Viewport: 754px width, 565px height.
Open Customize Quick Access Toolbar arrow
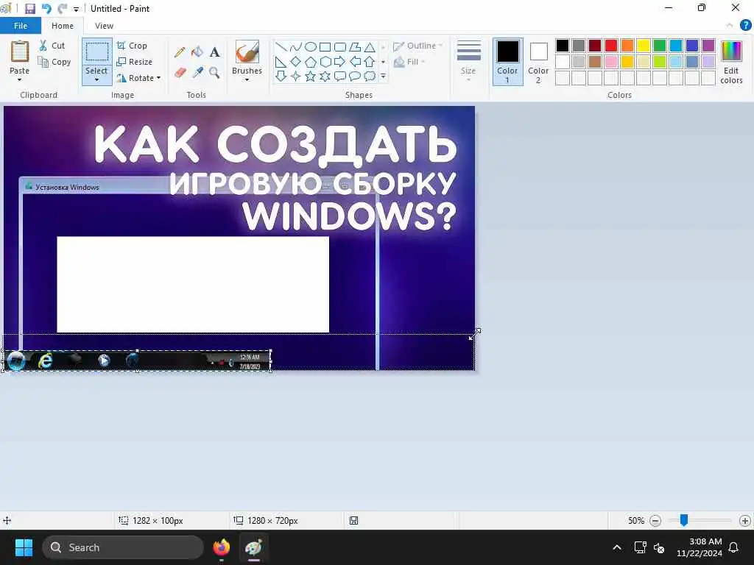pos(76,9)
